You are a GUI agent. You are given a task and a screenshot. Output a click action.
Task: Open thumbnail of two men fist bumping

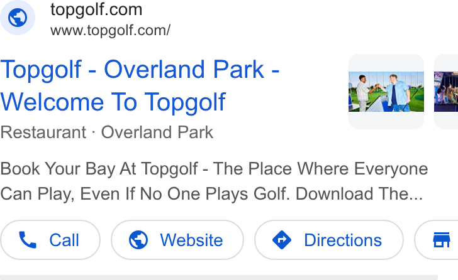386,92
